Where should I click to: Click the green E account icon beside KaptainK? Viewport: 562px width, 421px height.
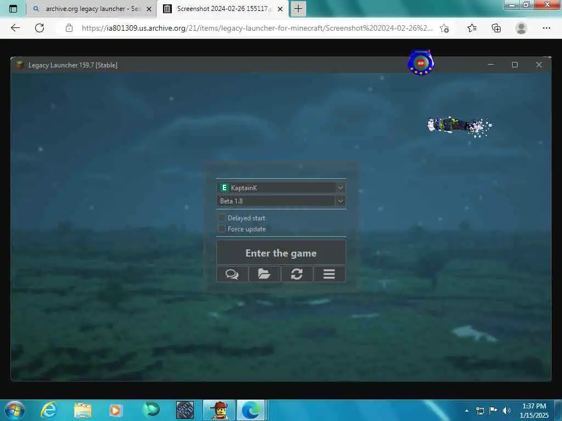224,187
